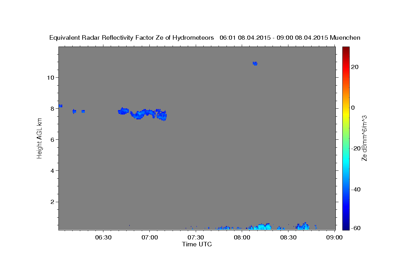Click the '08:30' time tick label

tap(288, 237)
